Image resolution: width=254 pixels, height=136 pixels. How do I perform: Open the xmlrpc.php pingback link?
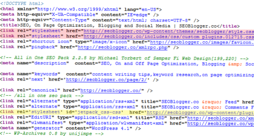[x=122, y=48]
